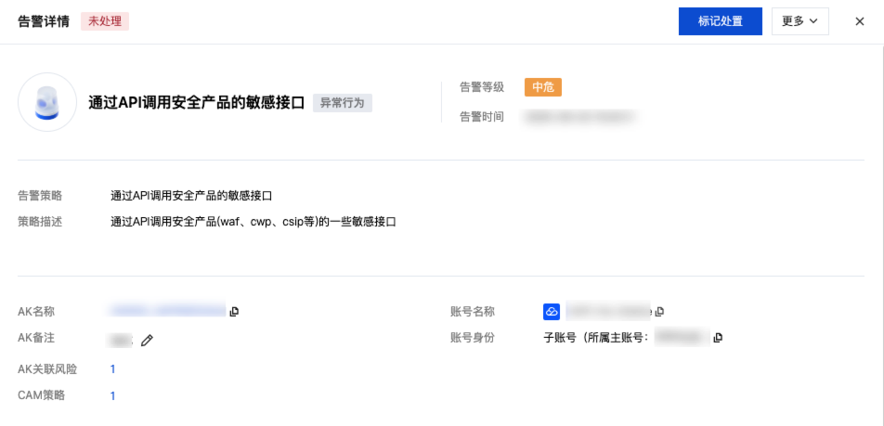Click the 未处理 status tag

105,21
